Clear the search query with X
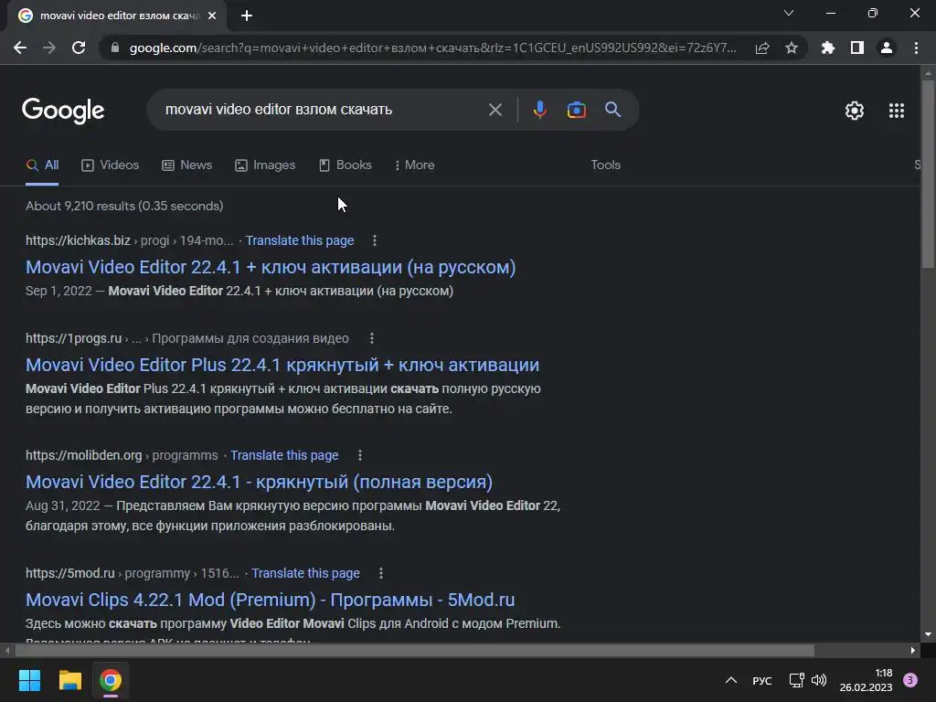This screenshot has height=702, width=936. pos(495,110)
